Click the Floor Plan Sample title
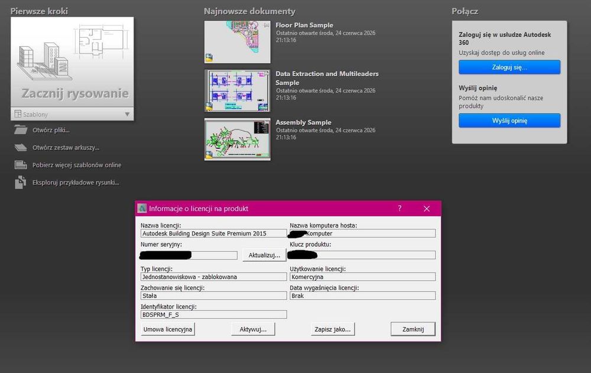The image size is (591, 373). point(304,25)
